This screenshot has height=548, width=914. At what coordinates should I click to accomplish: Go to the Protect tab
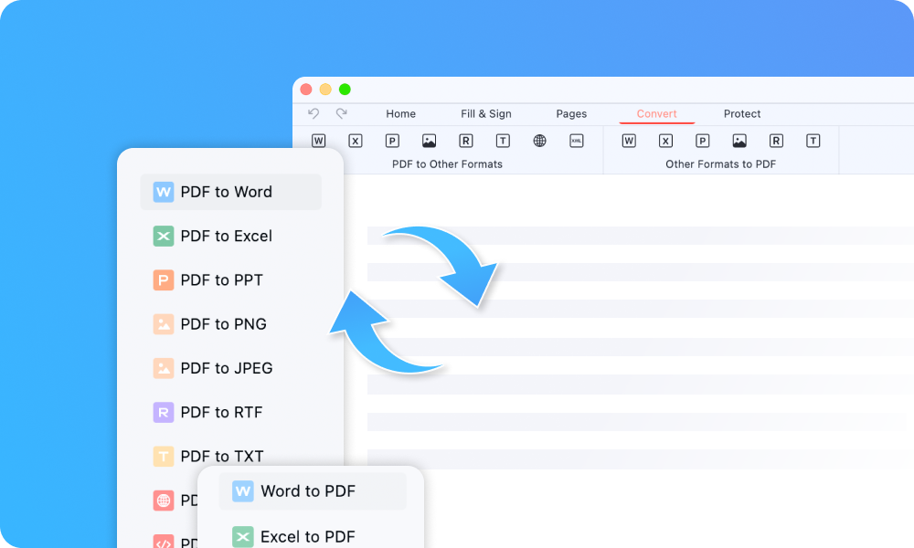click(742, 114)
